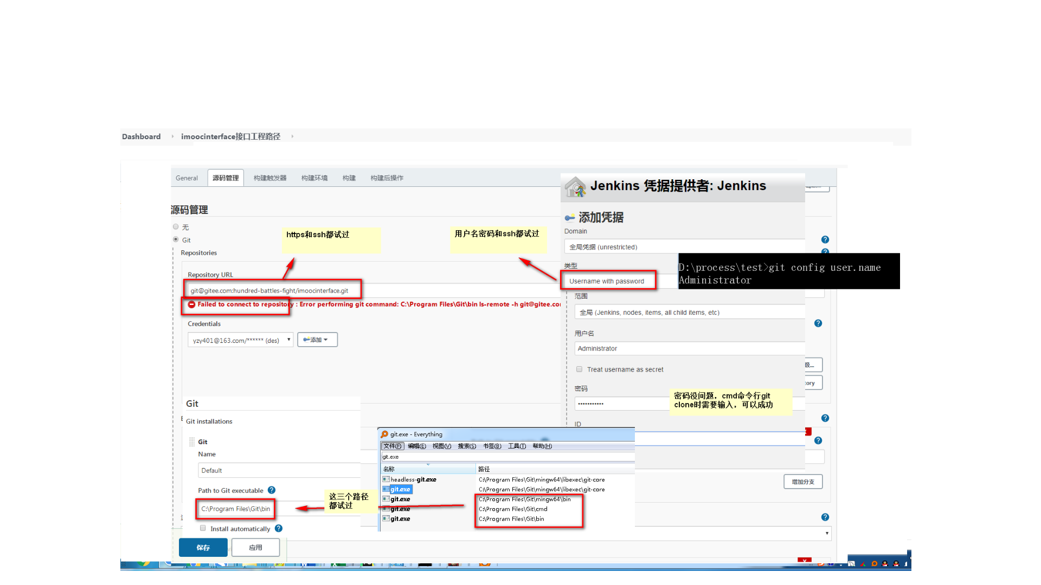Click Jenkins credentials provider house icon
1041x585 pixels.
point(575,187)
